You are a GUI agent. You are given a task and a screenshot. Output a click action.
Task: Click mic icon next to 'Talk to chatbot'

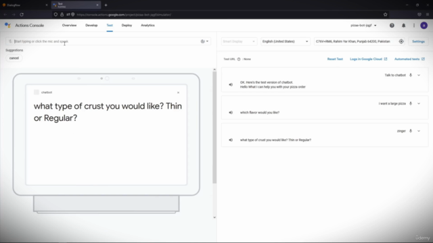[x=411, y=75]
